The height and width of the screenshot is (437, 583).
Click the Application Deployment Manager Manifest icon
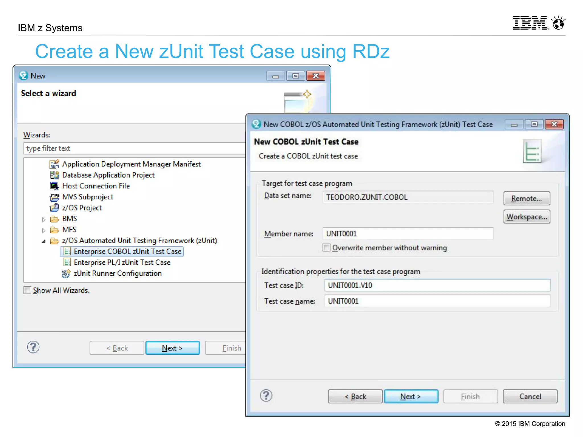click(x=54, y=164)
